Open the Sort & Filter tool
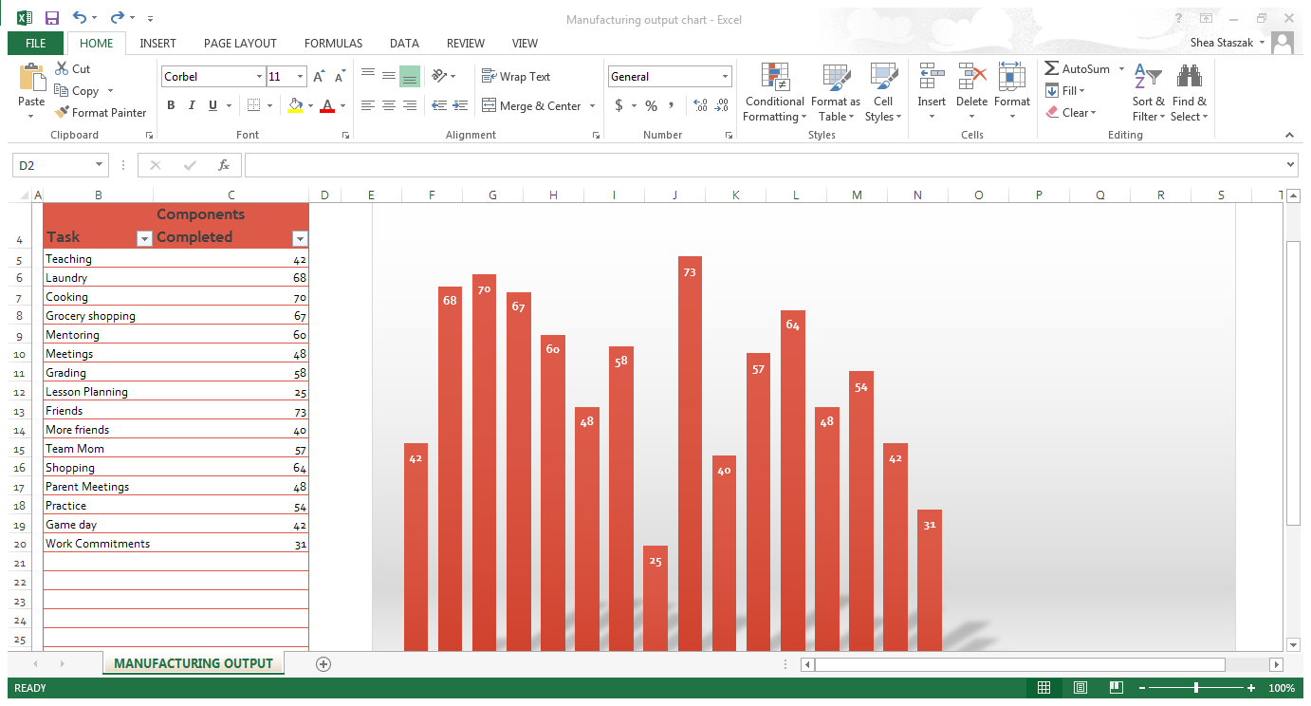The height and width of the screenshot is (706, 1311). (x=1148, y=93)
